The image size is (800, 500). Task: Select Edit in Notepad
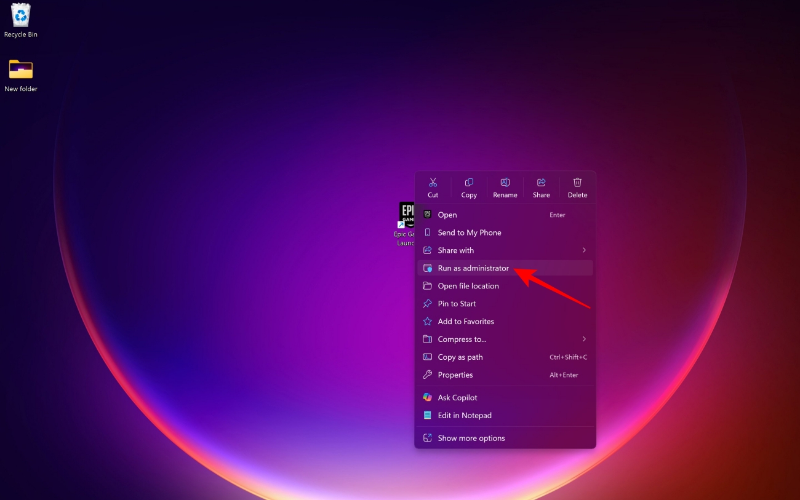tap(505, 416)
